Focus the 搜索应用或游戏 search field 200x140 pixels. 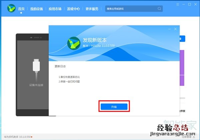(x=134, y=9)
